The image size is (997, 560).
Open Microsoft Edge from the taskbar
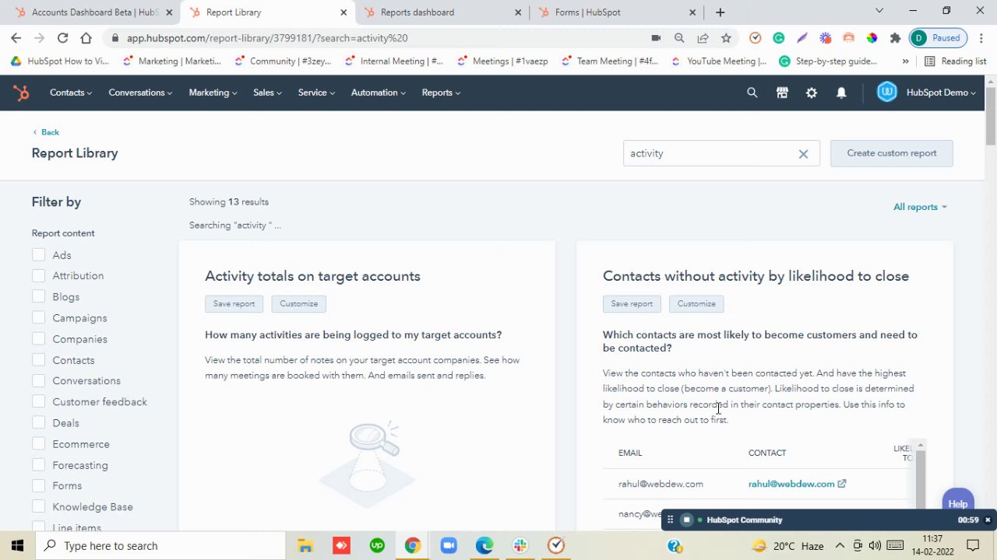click(x=484, y=545)
